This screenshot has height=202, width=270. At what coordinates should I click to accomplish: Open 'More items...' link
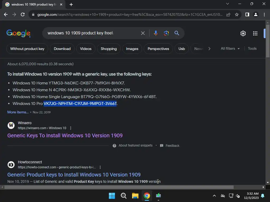coord(18,112)
